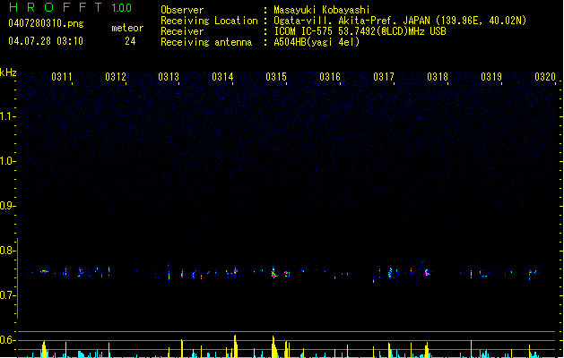The image size is (564, 358).
Task: Click the 0314 time marker
Action: [222, 76]
